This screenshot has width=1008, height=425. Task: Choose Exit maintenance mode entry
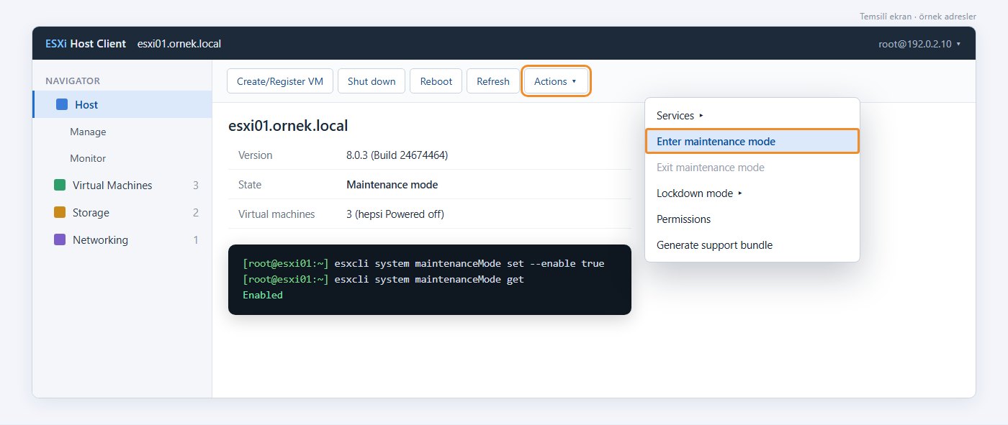[752, 167]
